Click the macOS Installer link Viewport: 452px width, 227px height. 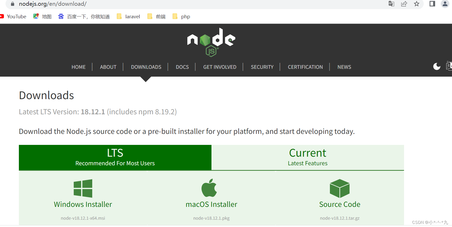pyautogui.click(x=211, y=204)
